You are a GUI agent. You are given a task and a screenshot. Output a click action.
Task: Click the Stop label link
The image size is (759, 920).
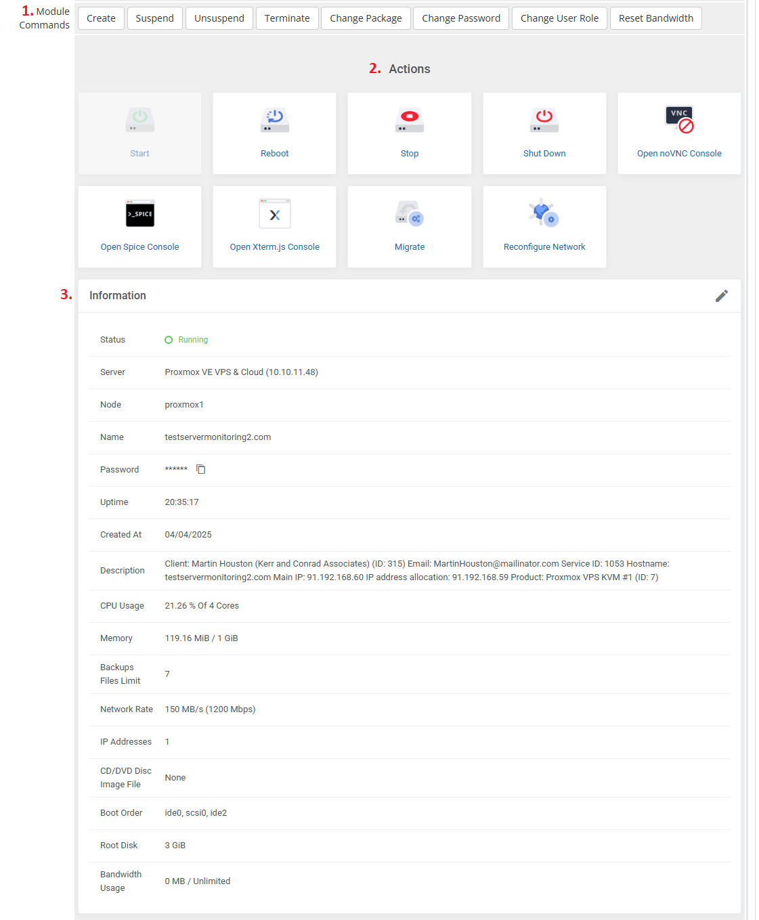tap(410, 154)
